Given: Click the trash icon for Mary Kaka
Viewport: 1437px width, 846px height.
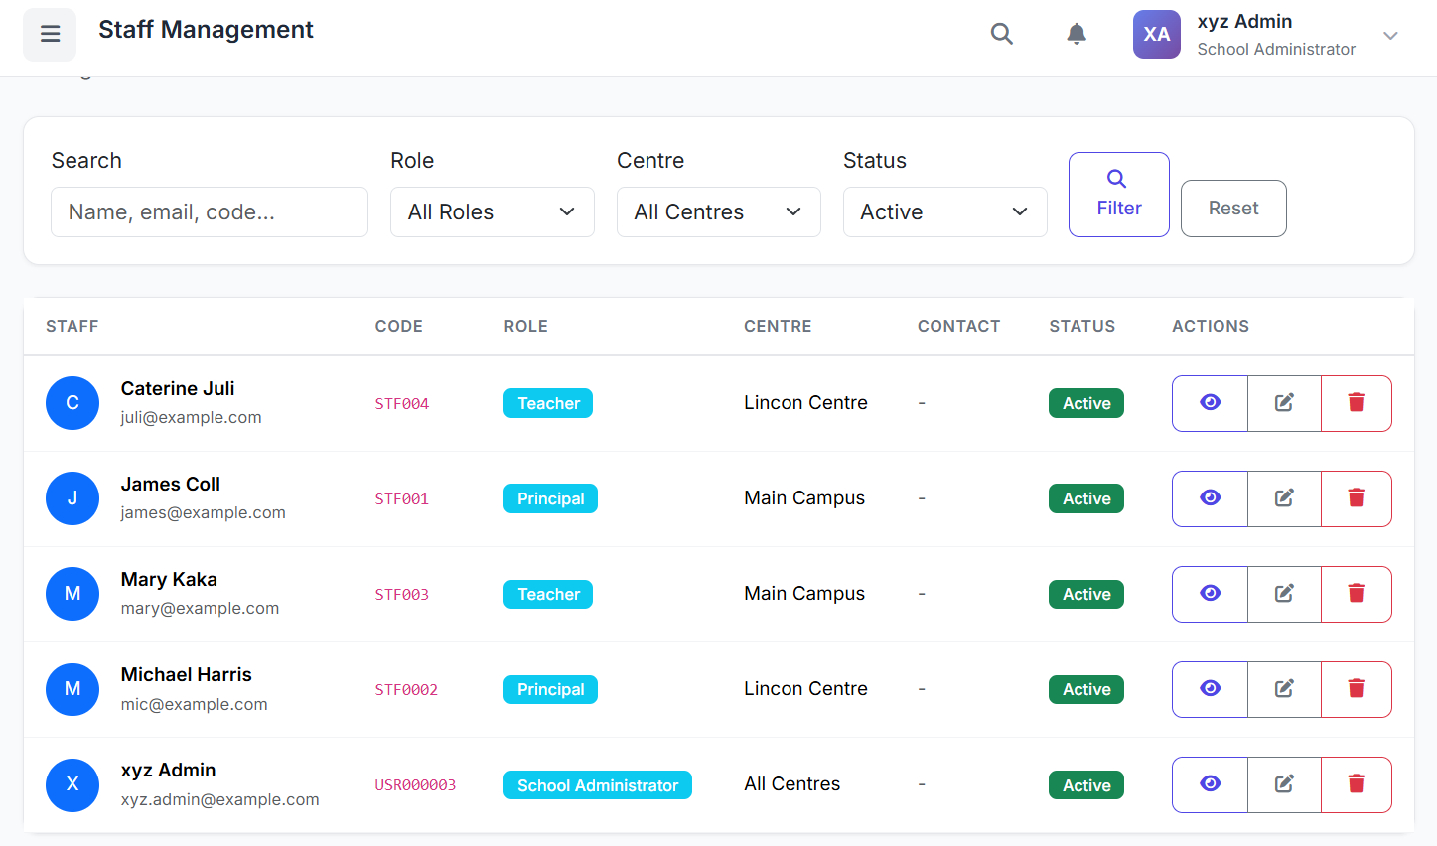Looking at the screenshot, I should (x=1356, y=594).
